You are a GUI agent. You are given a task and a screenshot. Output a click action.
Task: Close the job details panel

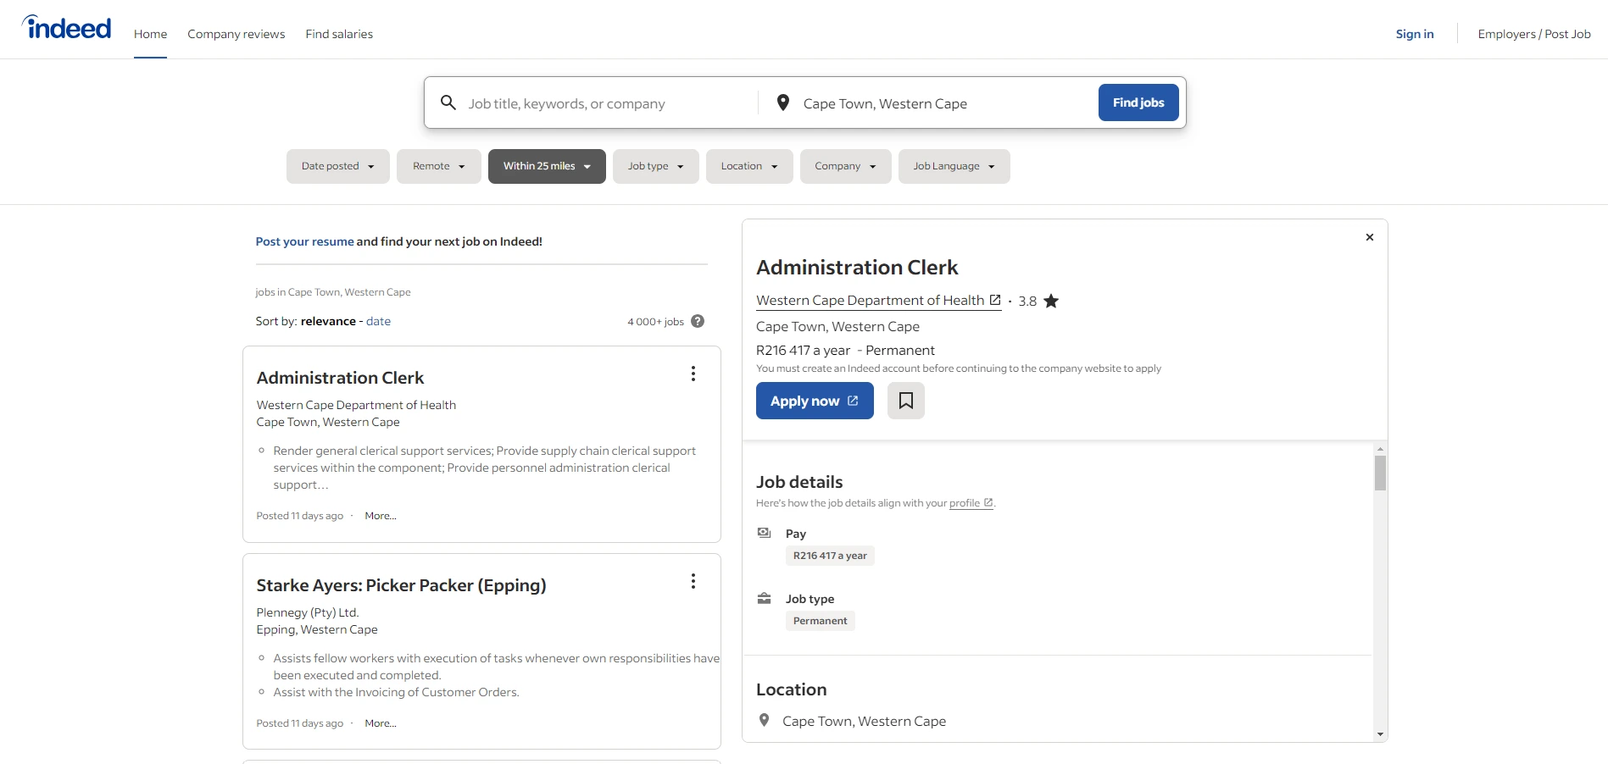(x=1370, y=237)
